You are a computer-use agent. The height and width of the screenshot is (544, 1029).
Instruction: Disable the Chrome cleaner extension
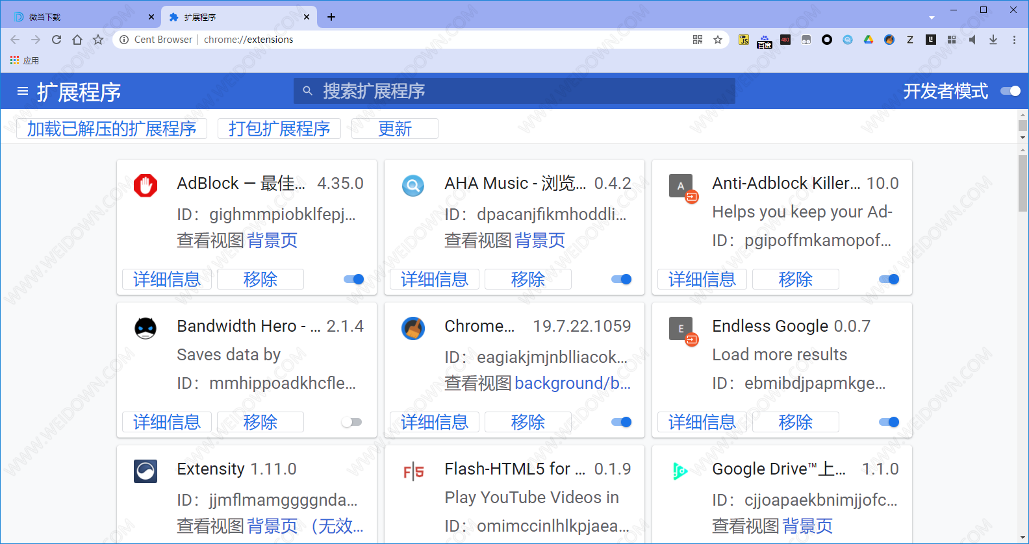point(622,422)
